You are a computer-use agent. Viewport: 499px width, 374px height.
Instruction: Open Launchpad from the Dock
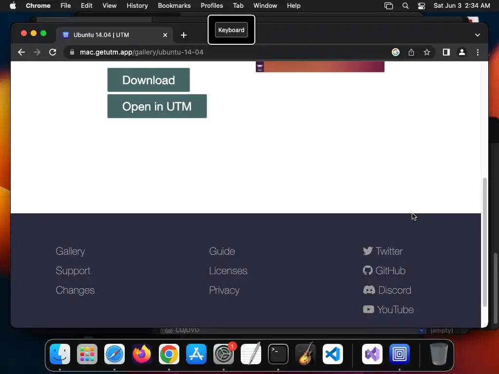point(87,354)
